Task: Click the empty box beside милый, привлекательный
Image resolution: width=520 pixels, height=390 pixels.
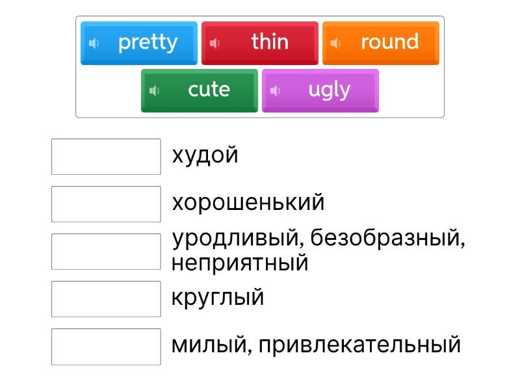Action: point(106,346)
